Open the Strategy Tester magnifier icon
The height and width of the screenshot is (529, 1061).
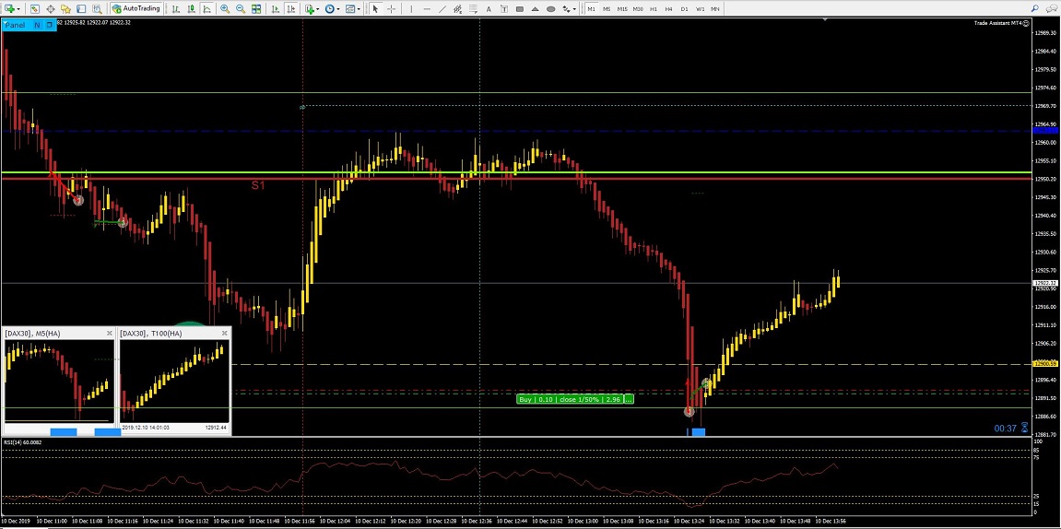click(98, 9)
